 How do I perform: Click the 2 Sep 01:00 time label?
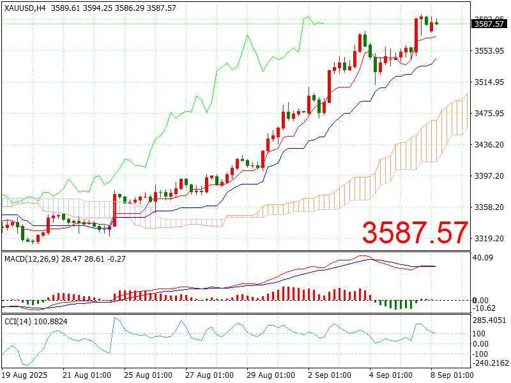coord(330,375)
